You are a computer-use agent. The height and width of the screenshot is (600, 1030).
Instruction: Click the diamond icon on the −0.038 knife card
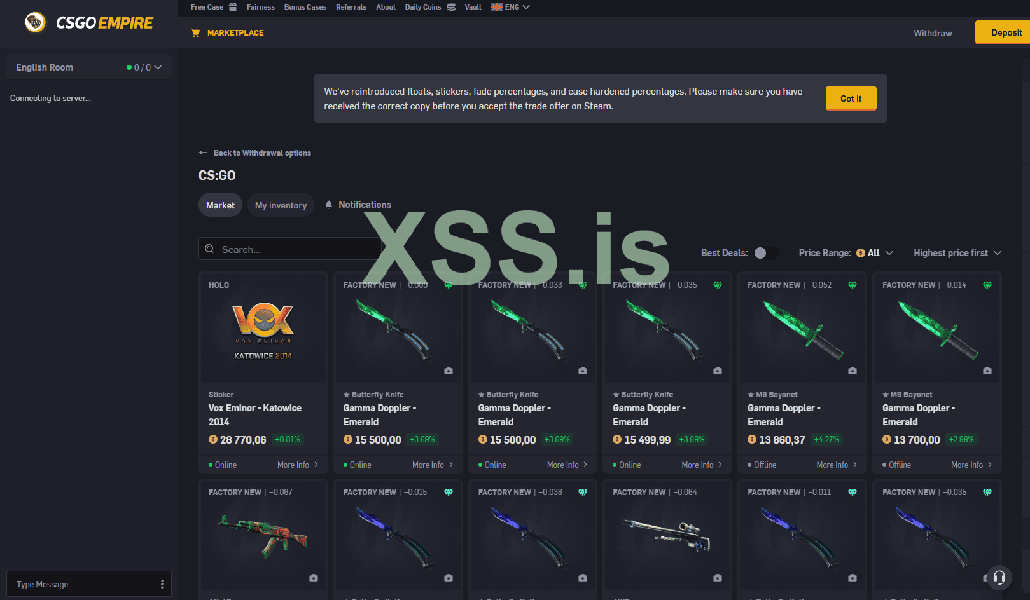coord(583,493)
